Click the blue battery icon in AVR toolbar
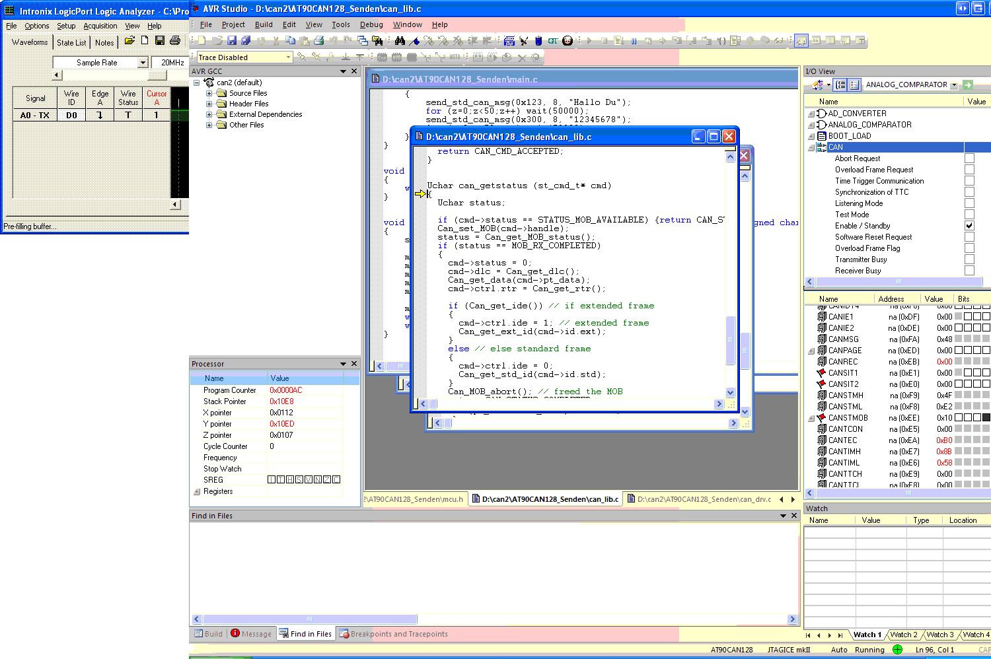Image resolution: width=991 pixels, height=659 pixels. click(538, 41)
